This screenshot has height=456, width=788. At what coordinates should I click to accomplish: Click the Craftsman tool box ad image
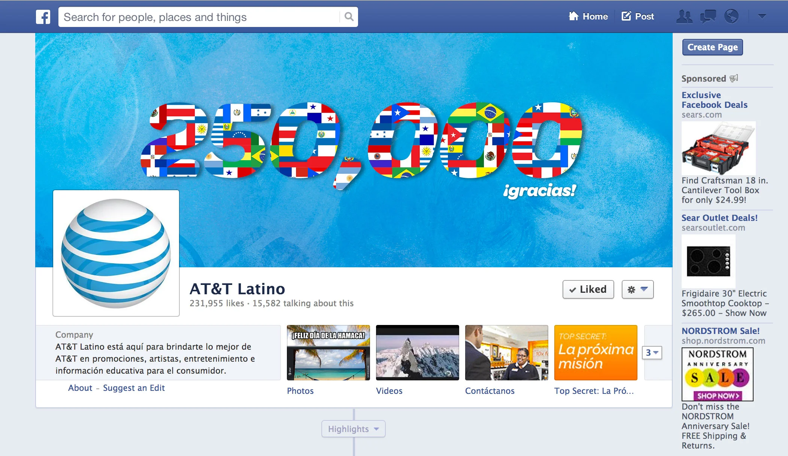pyautogui.click(x=719, y=148)
